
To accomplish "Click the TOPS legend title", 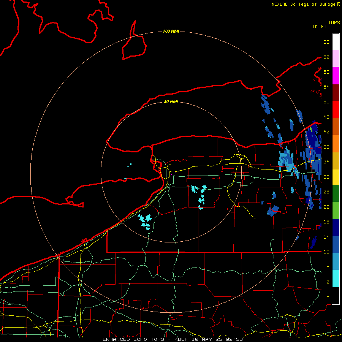I will pyautogui.click(x=334, y=23).
